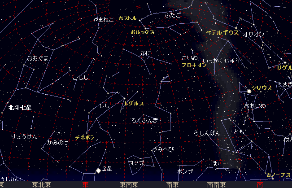
Task: Select the おおぐま constellation label
Action: (38, 58)
